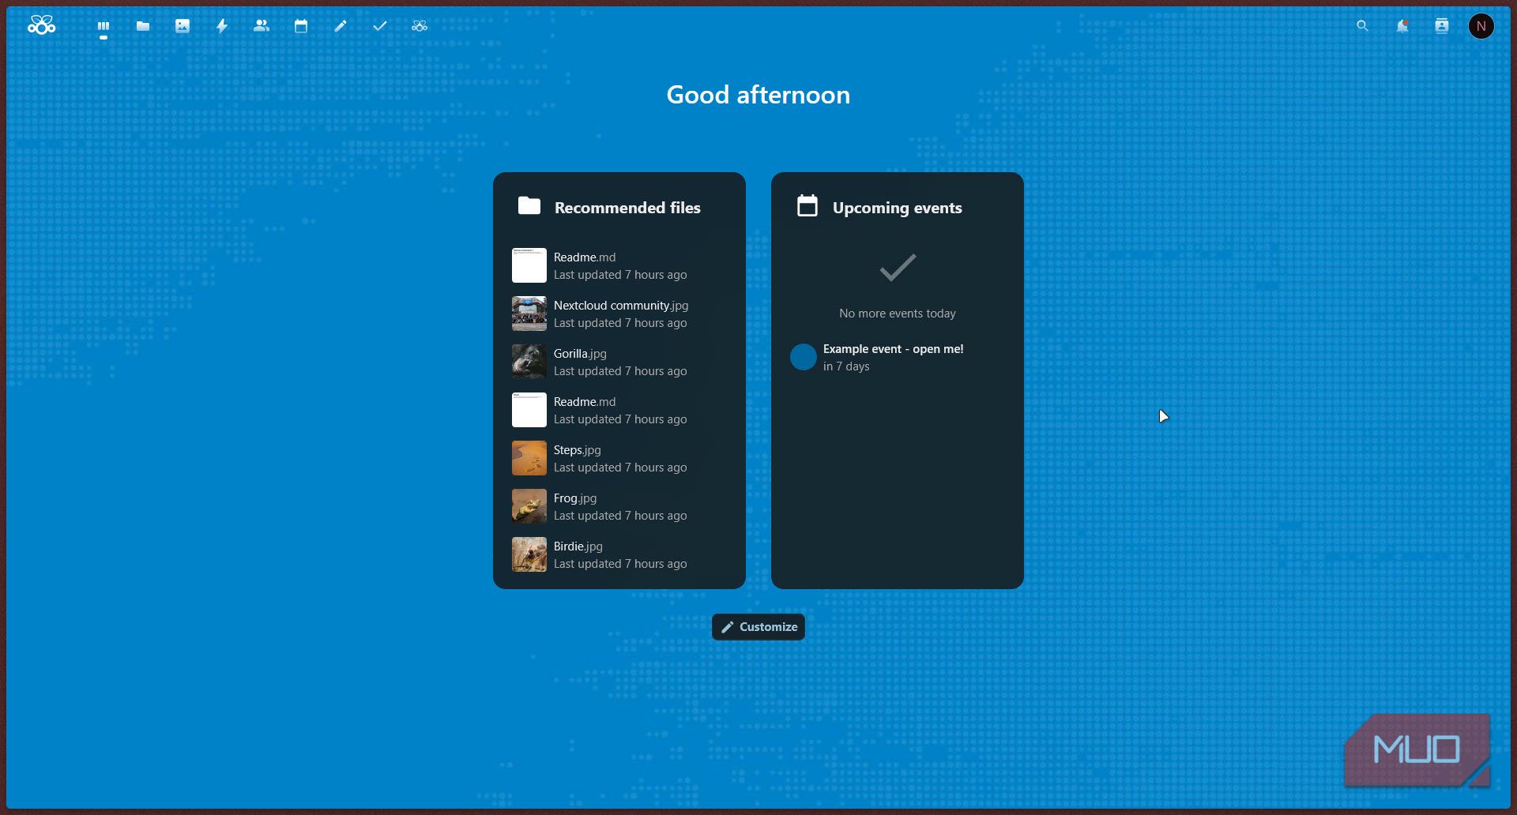Open Birdie.jpg file entry
Screen dimensions: 1517x815
point(619,554)
